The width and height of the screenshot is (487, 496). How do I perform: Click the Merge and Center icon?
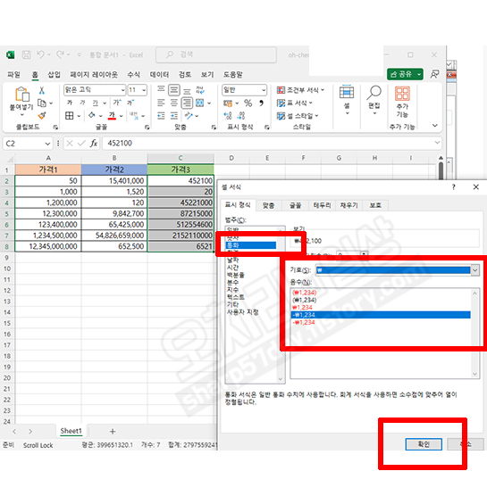tap(199, 103)
